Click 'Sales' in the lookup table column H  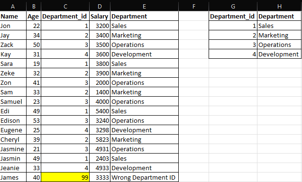pos(279,26)
